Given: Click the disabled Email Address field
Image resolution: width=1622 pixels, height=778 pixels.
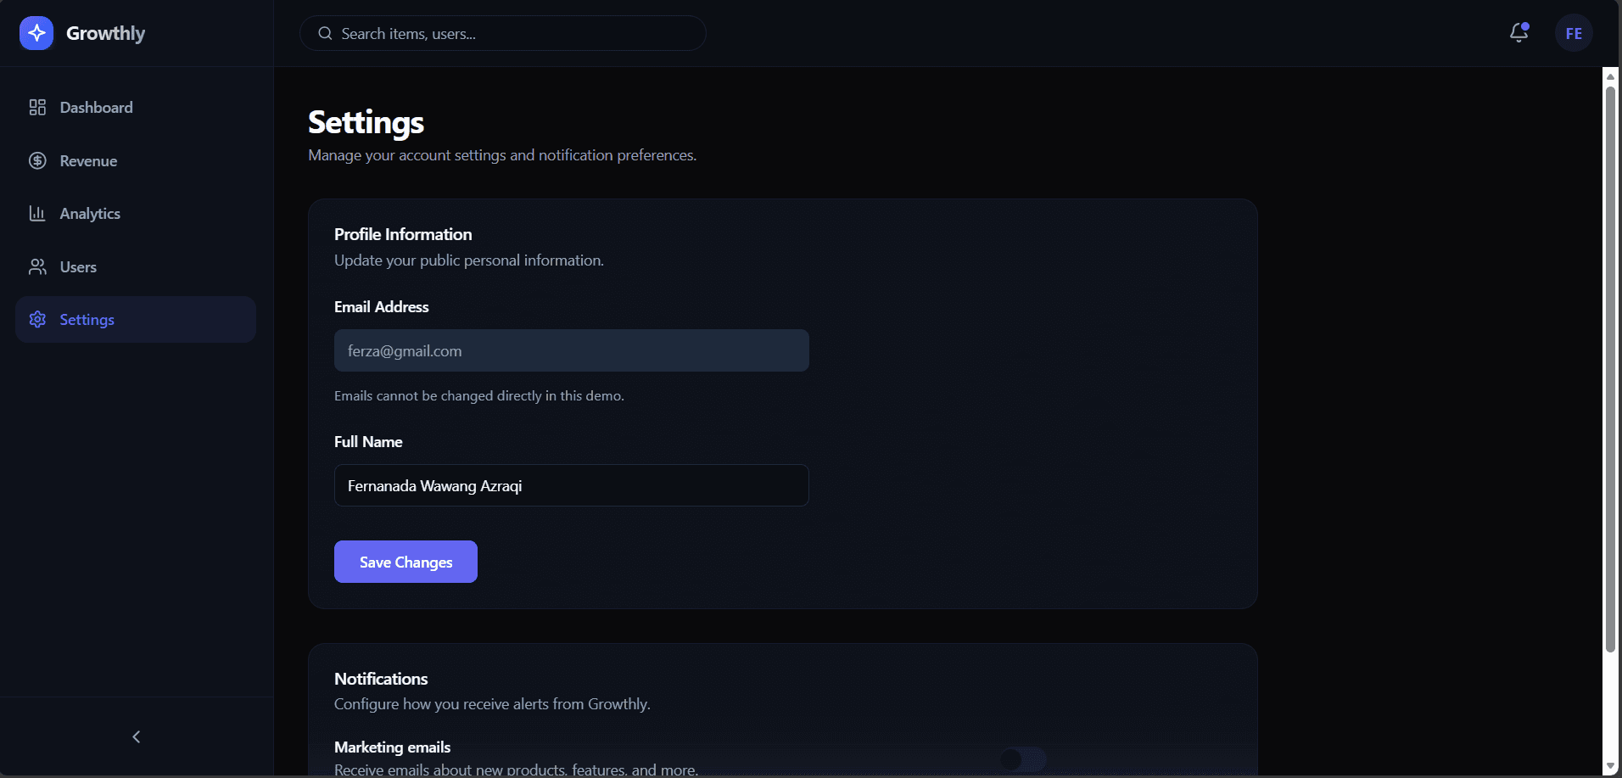Looking at the screenshot, I should tap(571, 350).
